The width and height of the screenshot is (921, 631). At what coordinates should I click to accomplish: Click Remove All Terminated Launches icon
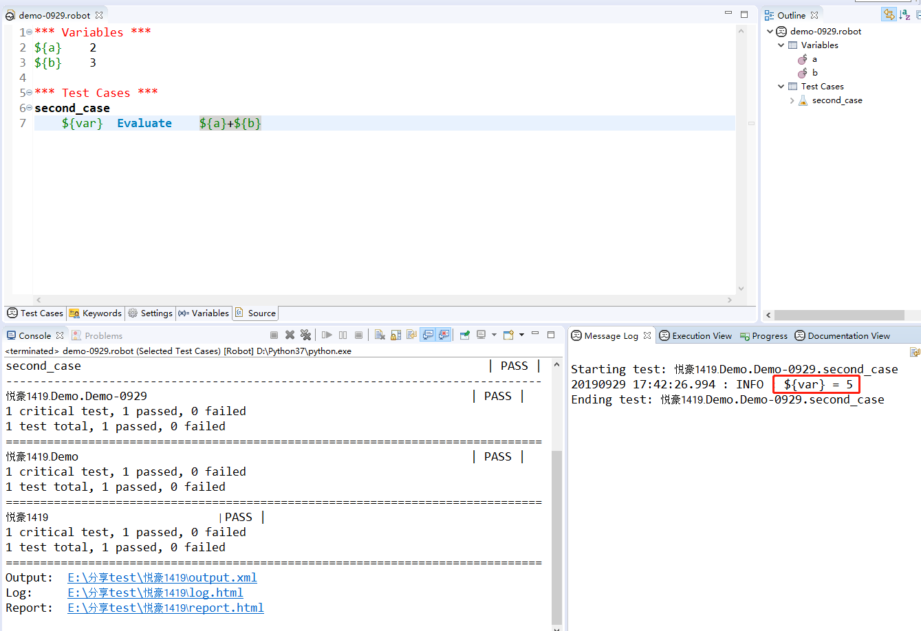coord(305,335)
